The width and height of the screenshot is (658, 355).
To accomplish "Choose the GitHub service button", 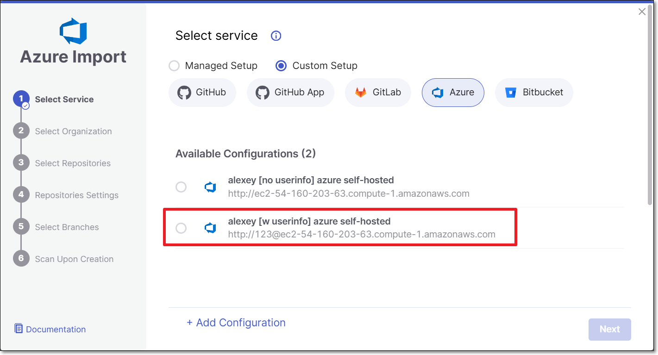I will [x=202, y=92].
